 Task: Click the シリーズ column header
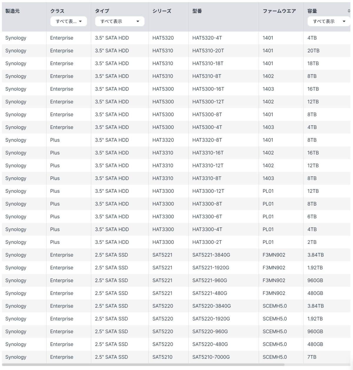click(x=162, y=11)
